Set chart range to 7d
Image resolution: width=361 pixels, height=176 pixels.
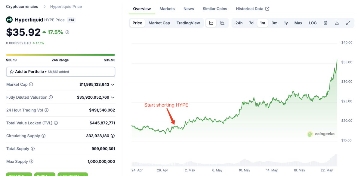[x=251, y=23]
